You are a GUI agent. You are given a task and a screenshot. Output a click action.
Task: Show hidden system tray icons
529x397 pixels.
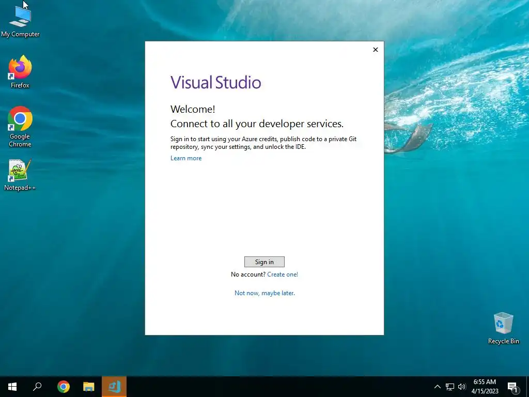(x=437, y=387)
